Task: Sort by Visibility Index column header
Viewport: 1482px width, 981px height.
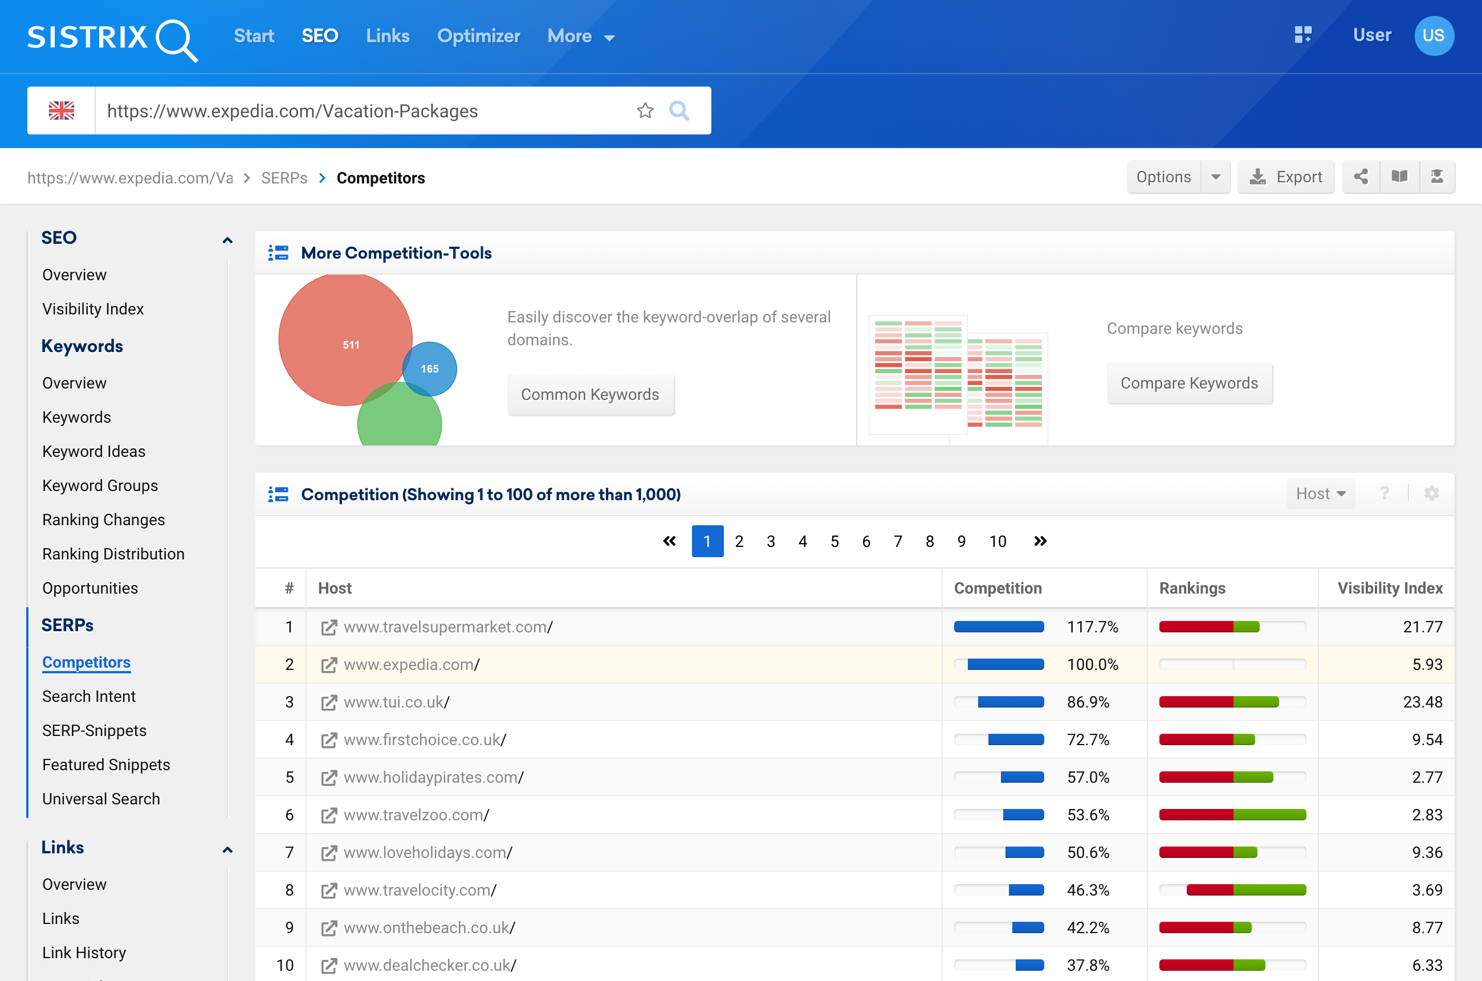Action: (1390, 588)
